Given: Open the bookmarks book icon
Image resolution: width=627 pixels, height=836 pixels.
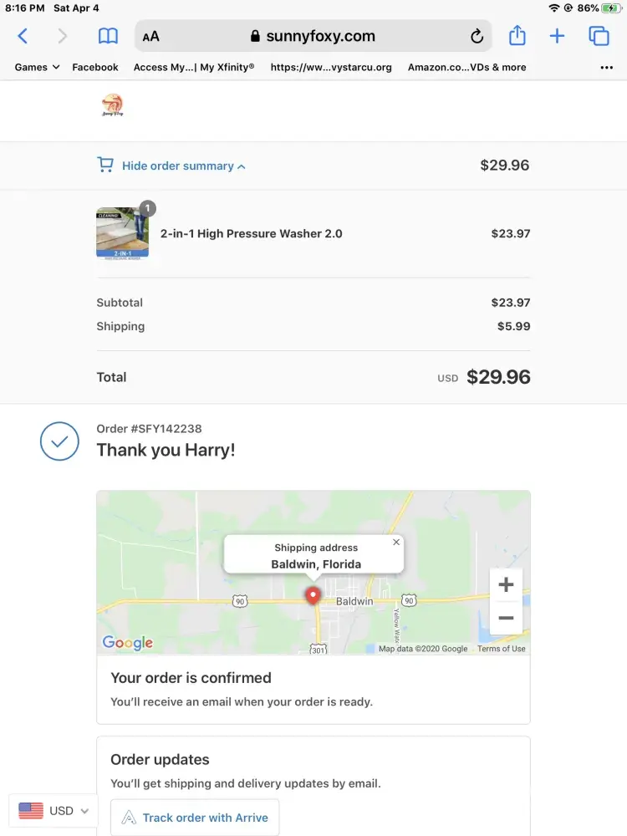Looking at the screenshot, I should click(x=108, y=36).
